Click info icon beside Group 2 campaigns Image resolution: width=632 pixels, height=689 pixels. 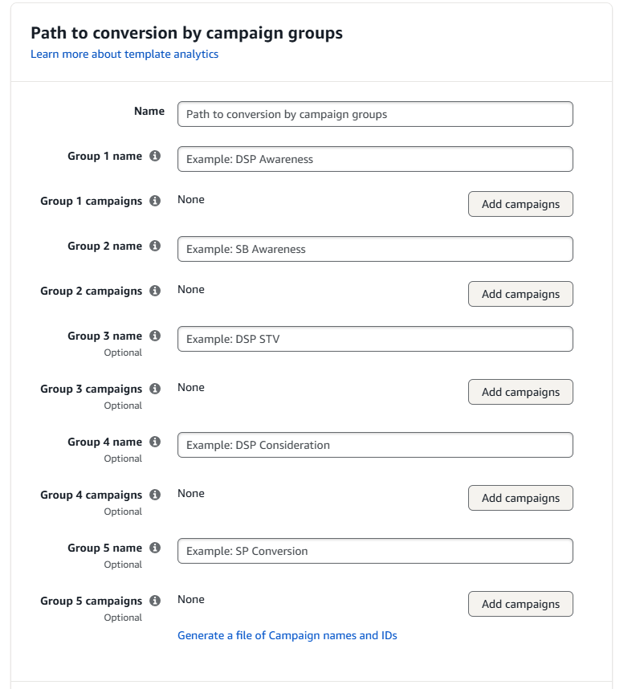[155, 291]
